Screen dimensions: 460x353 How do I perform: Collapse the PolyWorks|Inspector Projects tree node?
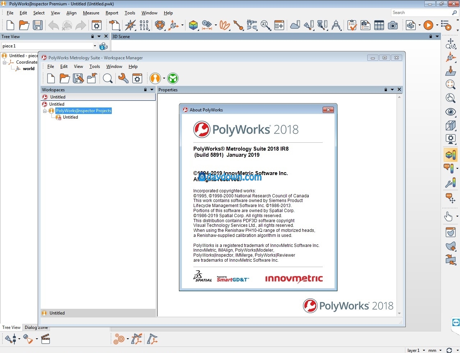(x=45, y=111)
